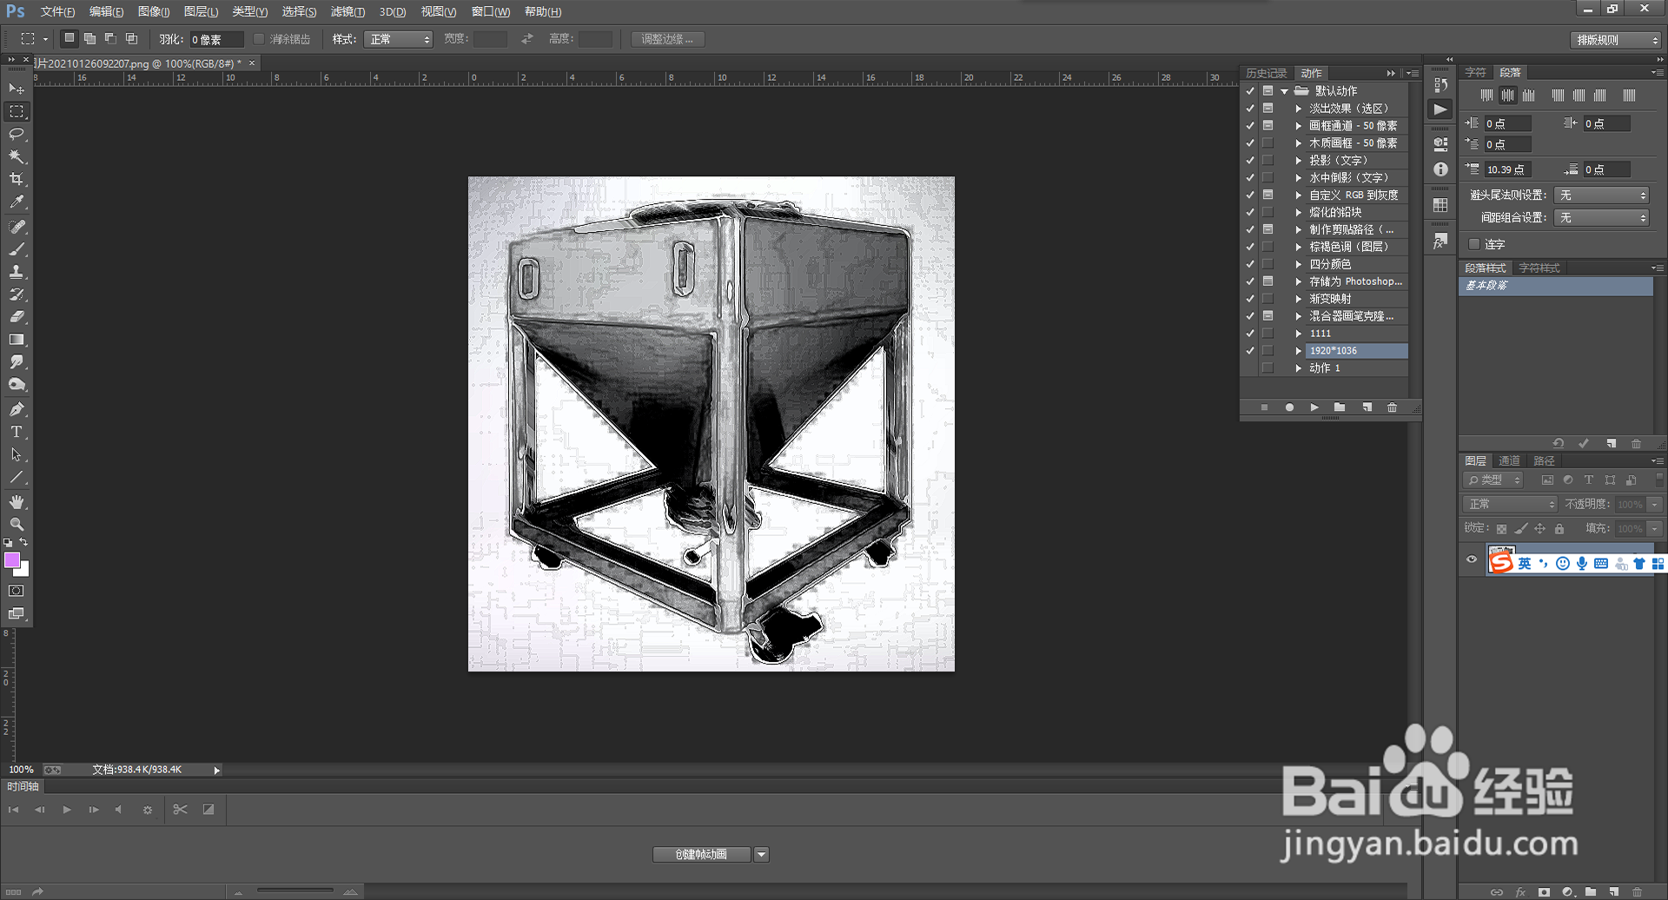Collapse the 默认动作 action set
The image size is (1668, 900).
click(1284, 91)
